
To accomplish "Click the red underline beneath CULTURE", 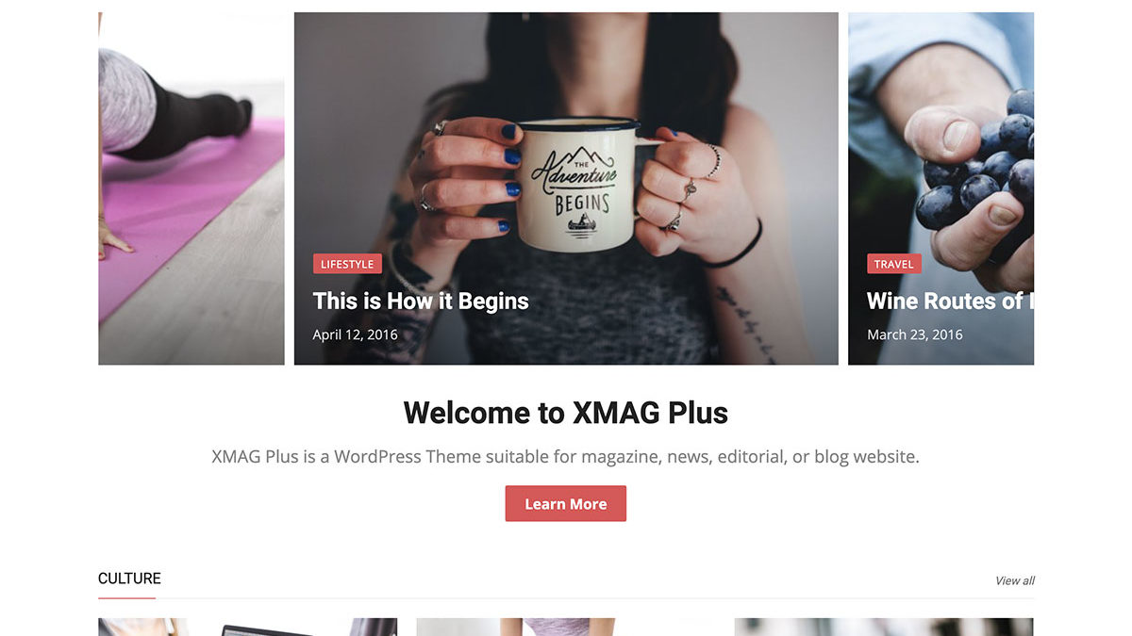I will point(126,597).
